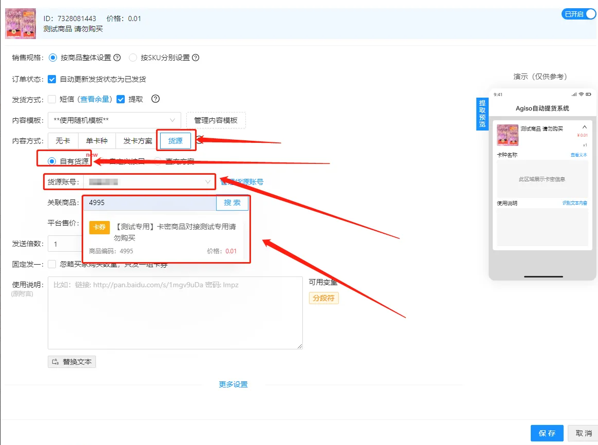
Task: Enable the 短信 delivery checkbox
Action: click(x=51, y=99)
